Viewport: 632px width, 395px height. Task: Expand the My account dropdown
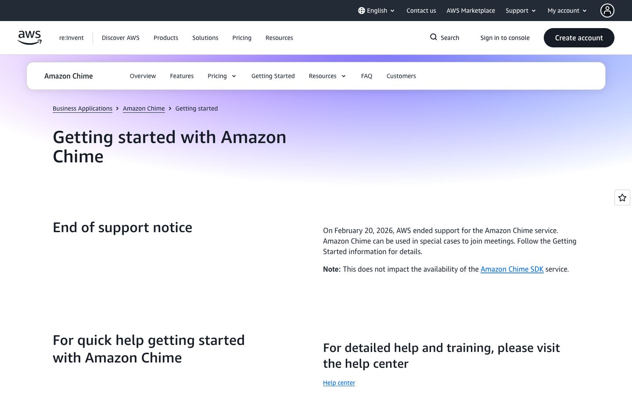[567, 11]
